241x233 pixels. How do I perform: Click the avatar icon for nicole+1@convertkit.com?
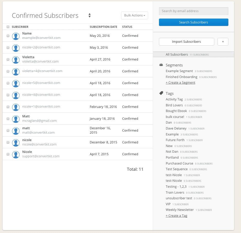[16, 107]
